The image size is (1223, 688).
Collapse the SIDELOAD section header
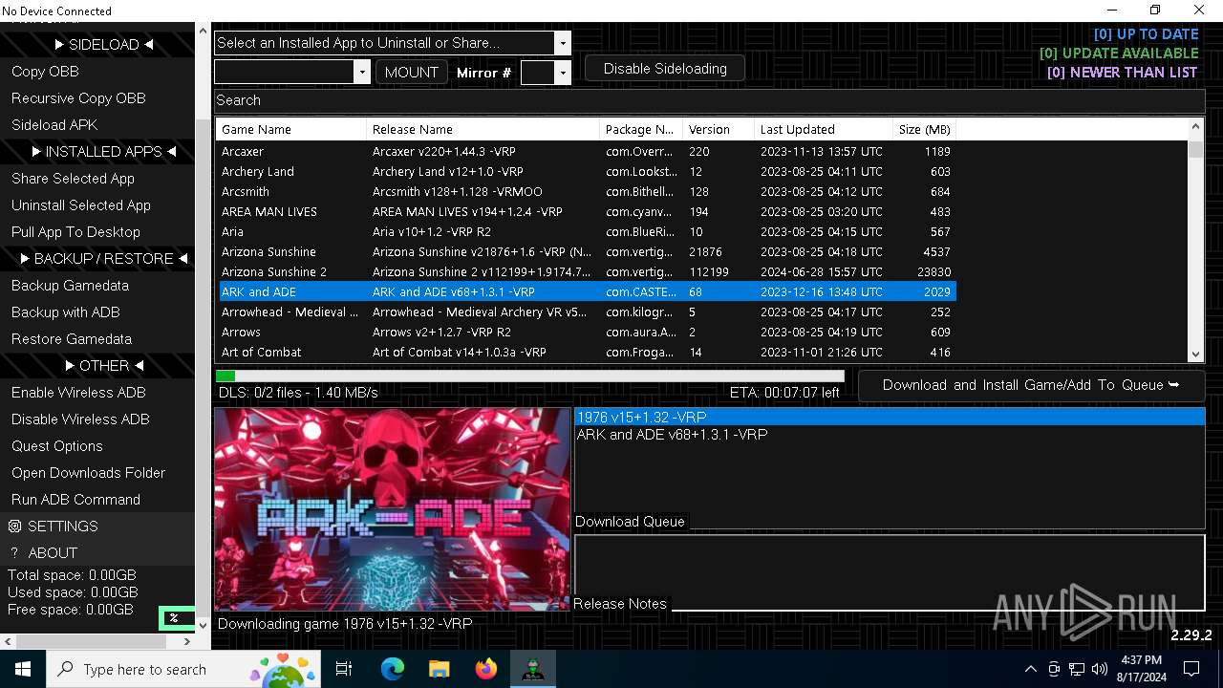tap(103, 44)
